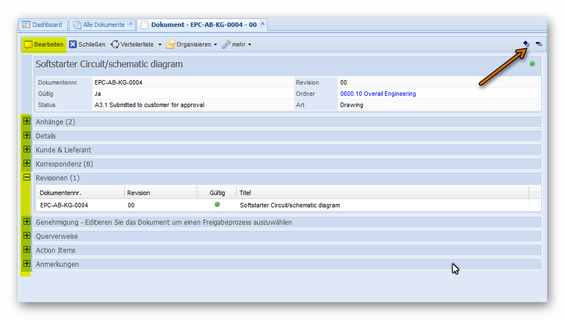This screenshot has height=320, width=565.
Task: Switch to the Dashboard tab
Action: 43,25
